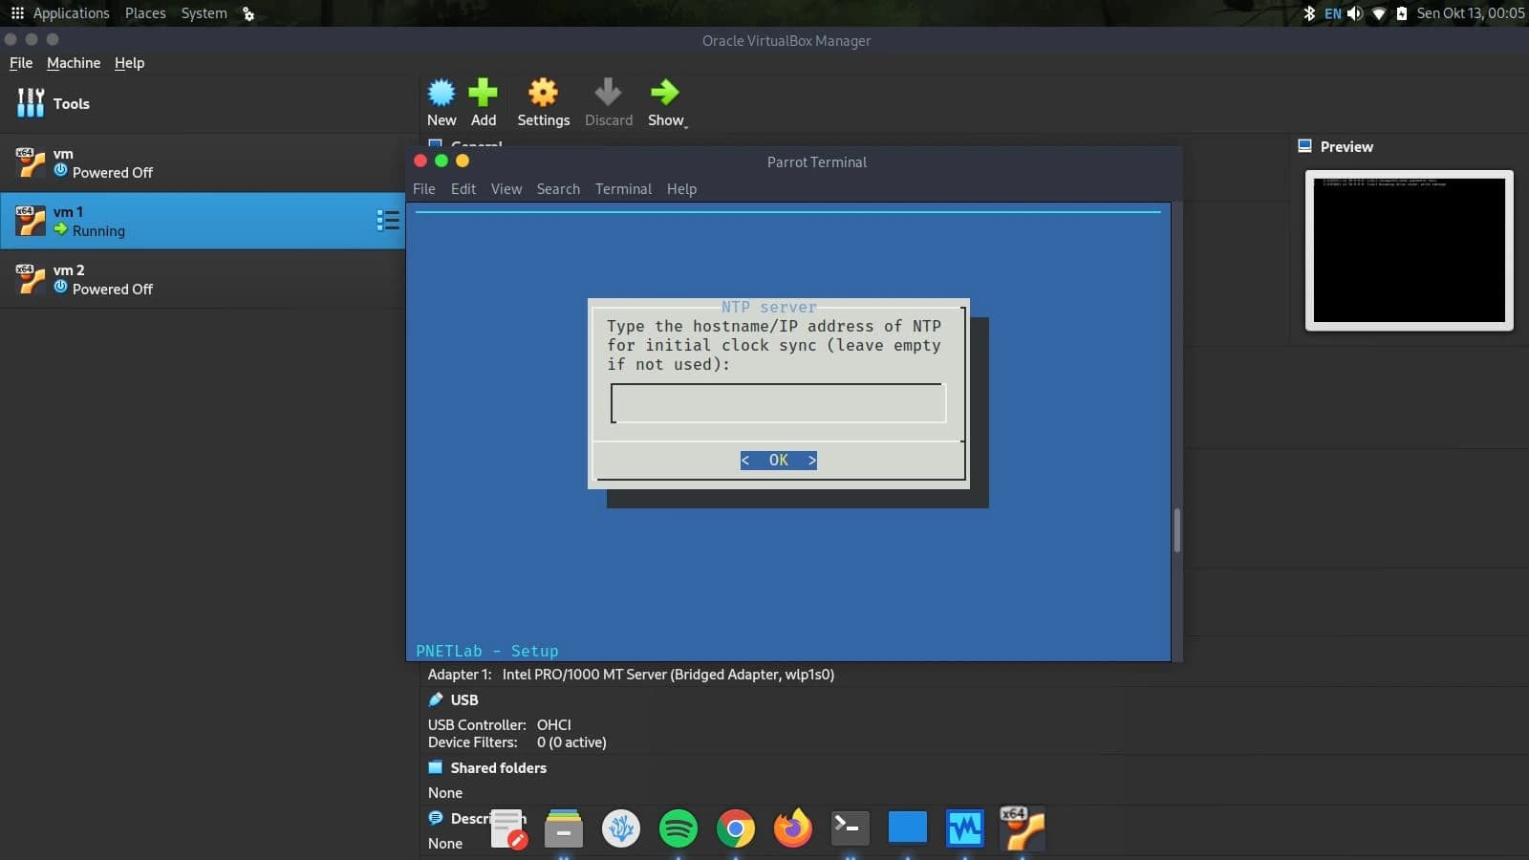Select the Tools icon in the VirtualBox sidebar

point(31,102)
